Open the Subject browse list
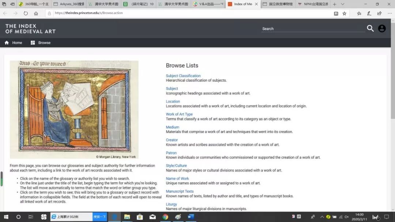The image size is (395, 222). (172, 88)
